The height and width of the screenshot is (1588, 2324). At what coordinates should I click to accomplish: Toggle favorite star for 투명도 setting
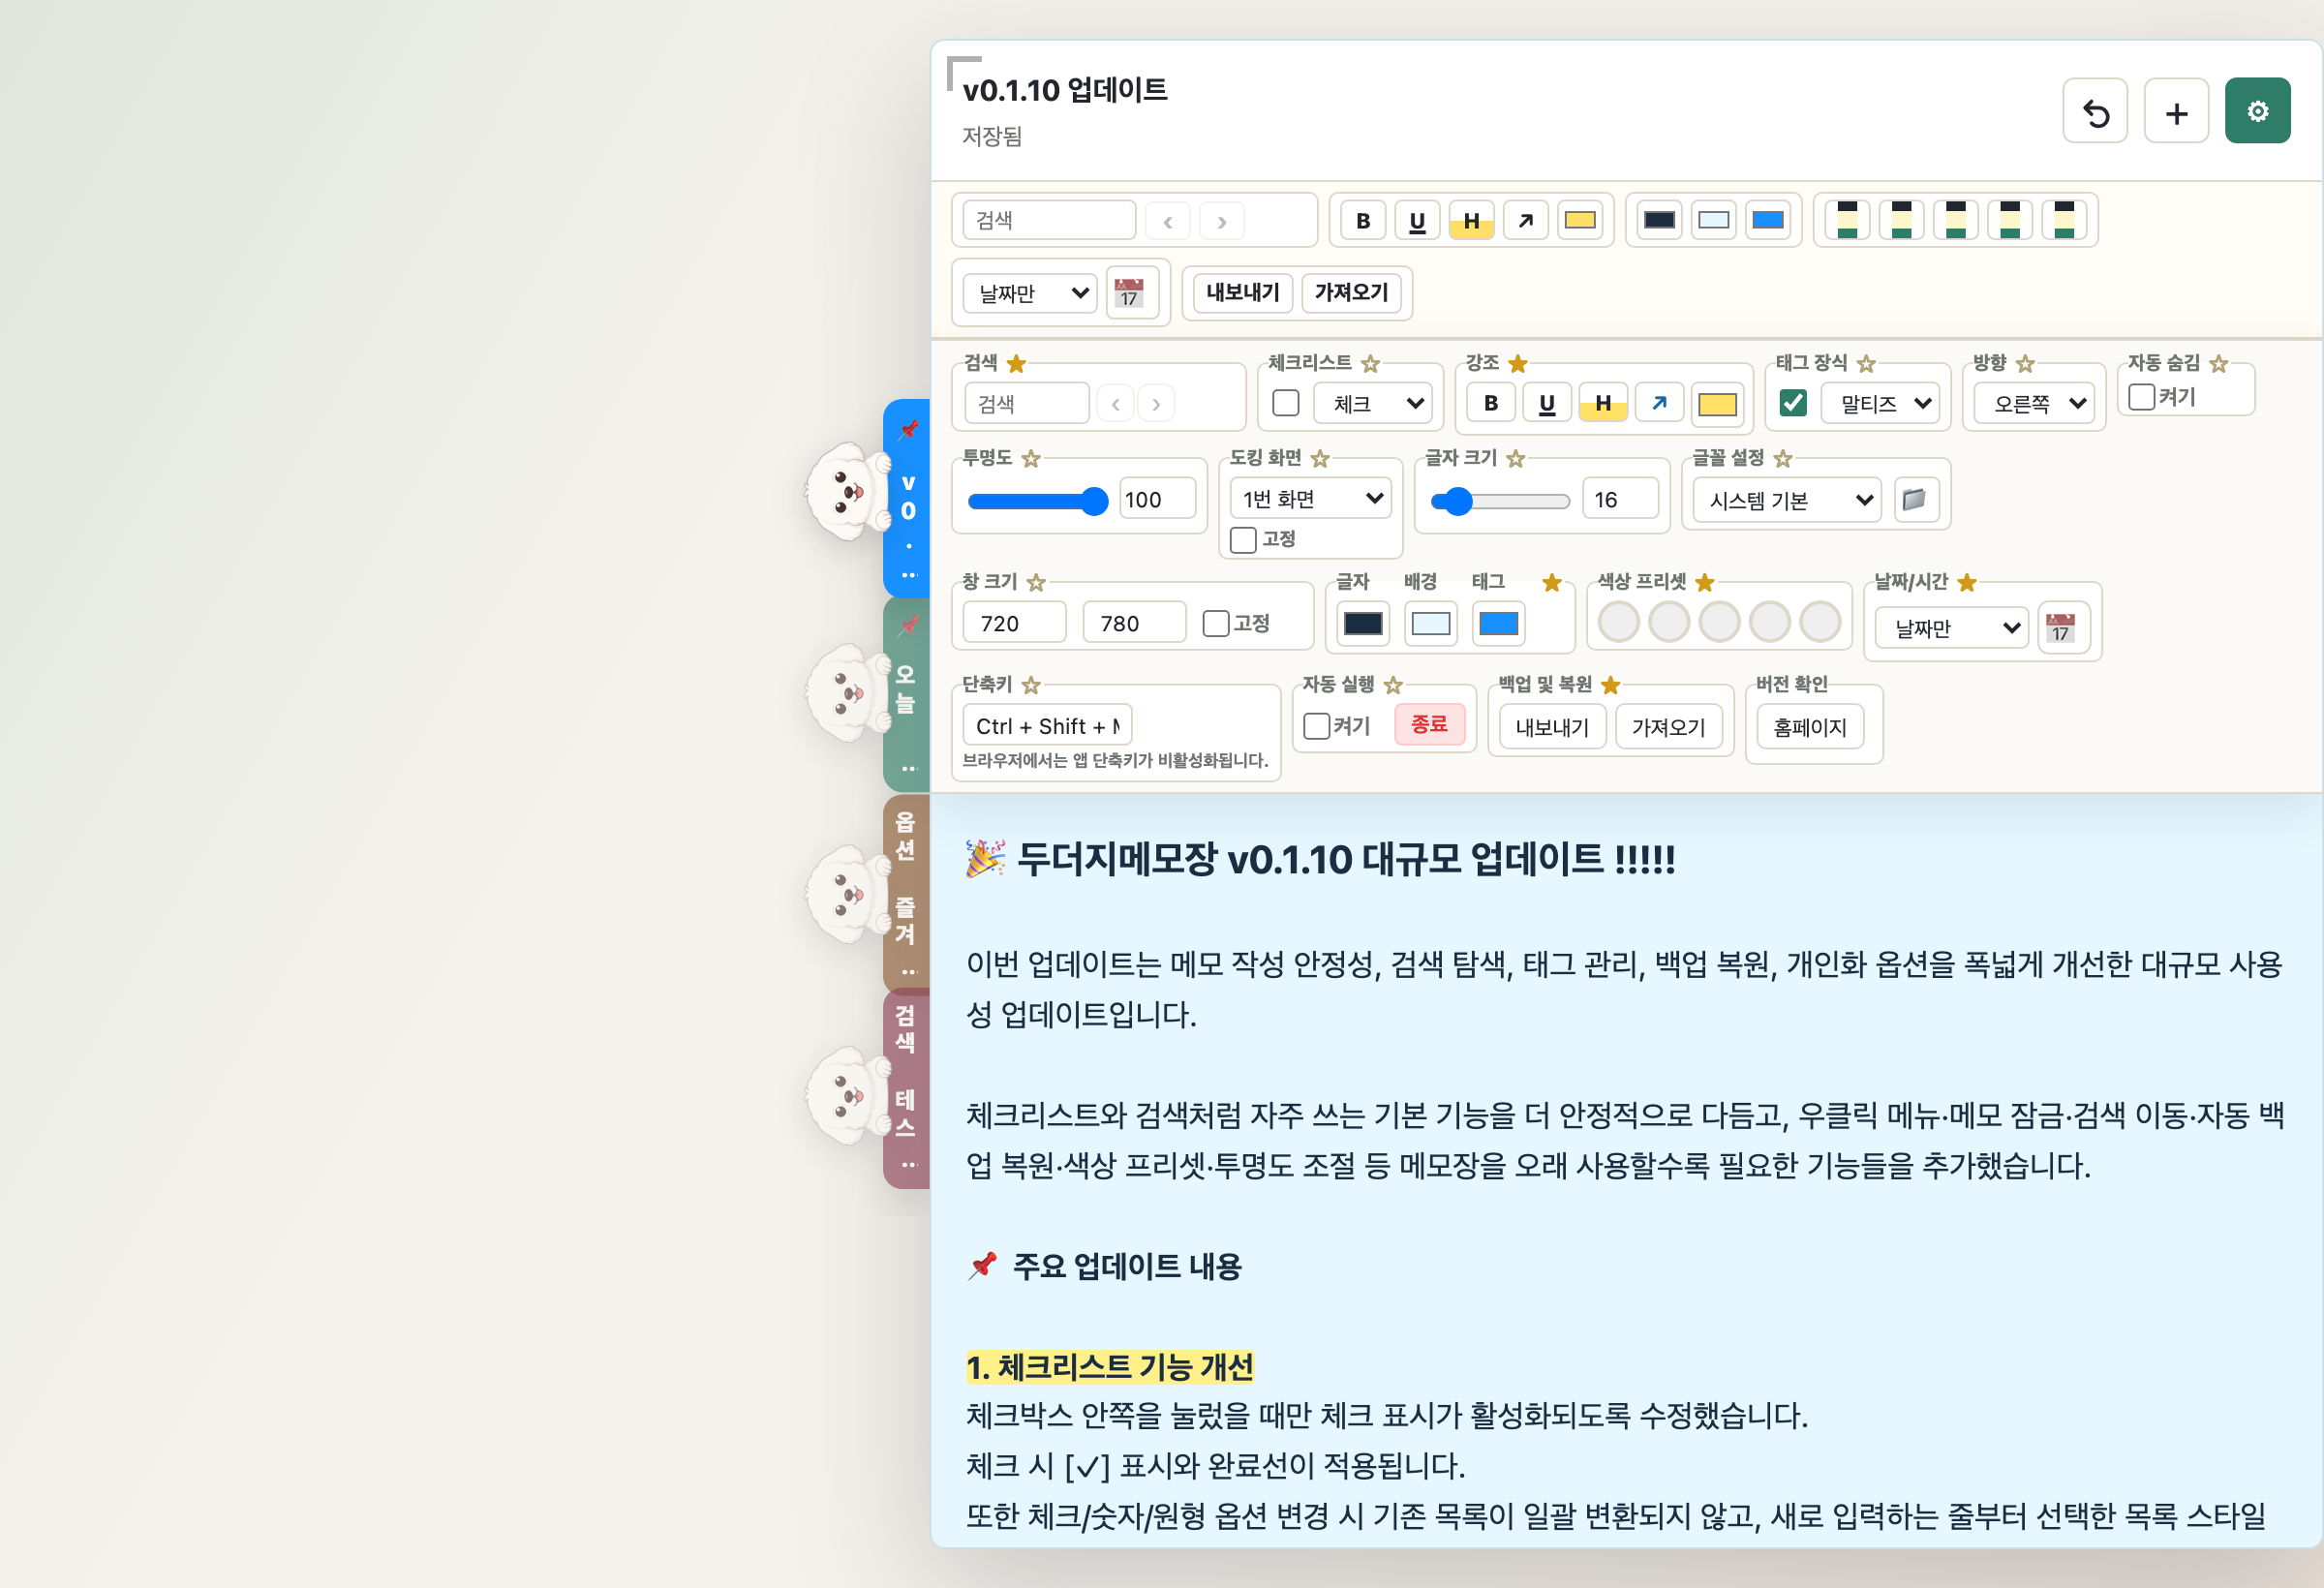[x=1031, y=459]
